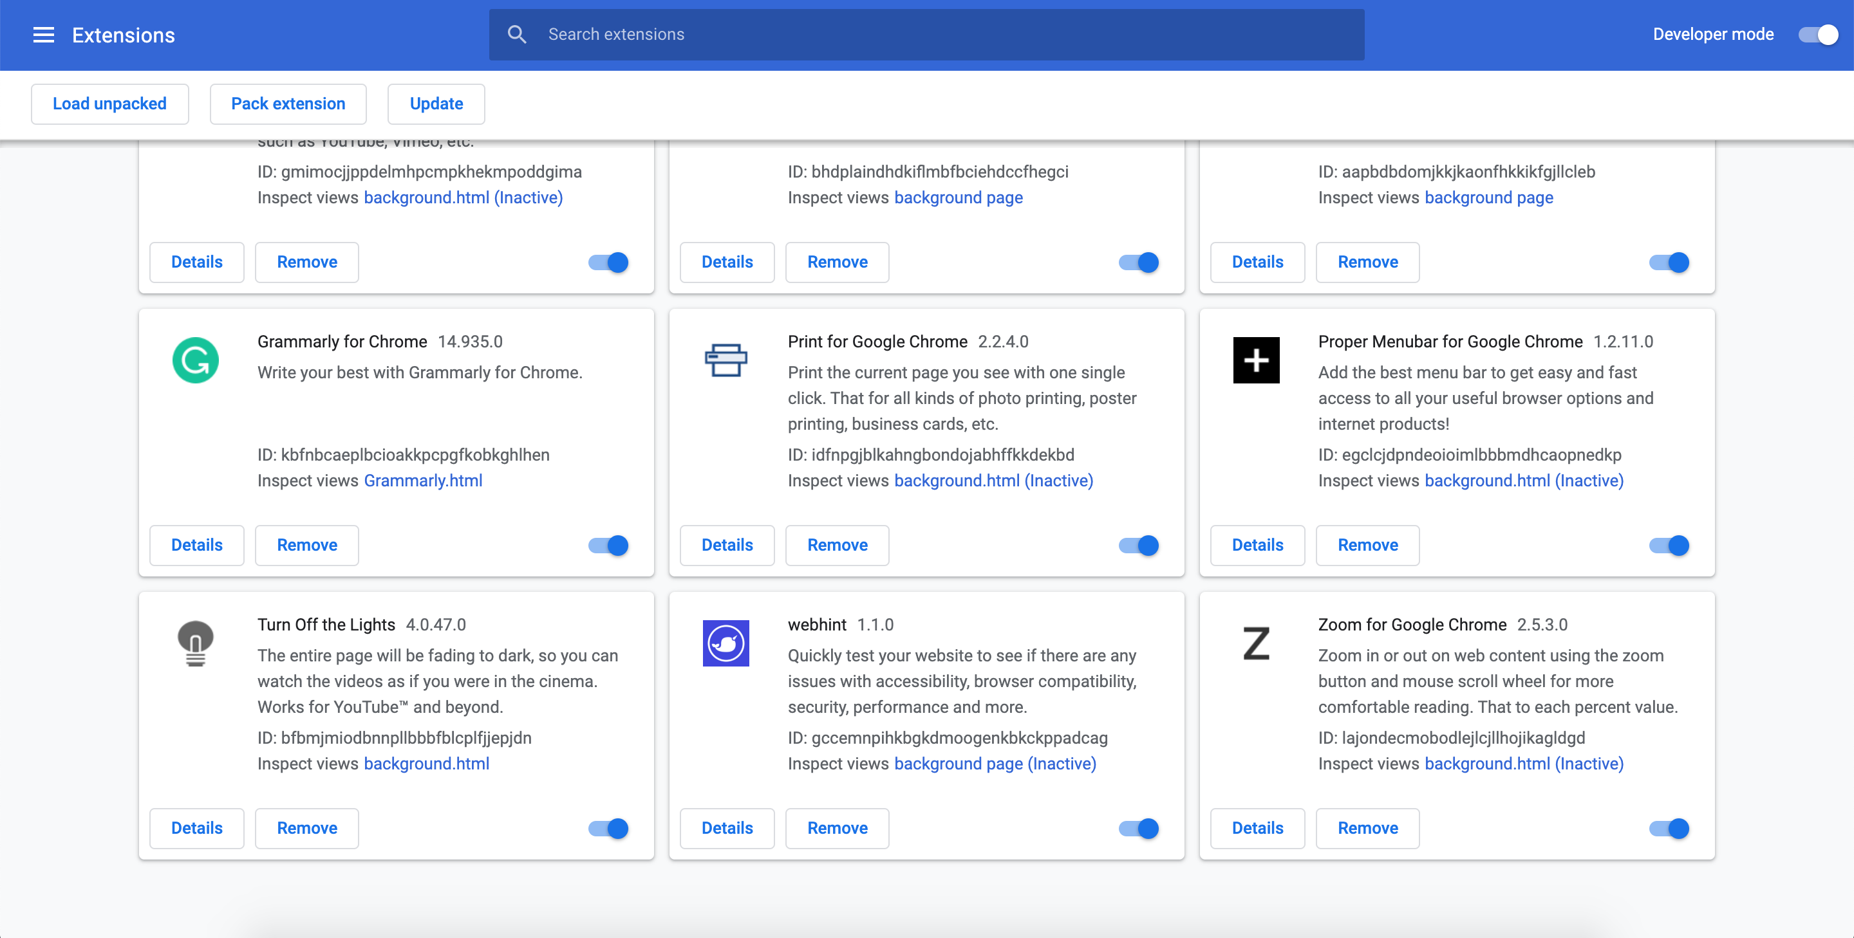Inspect background page of aapbdbdomjkkjkaonfhkkikfgjllcleb extension

(x=1488, y=198)
